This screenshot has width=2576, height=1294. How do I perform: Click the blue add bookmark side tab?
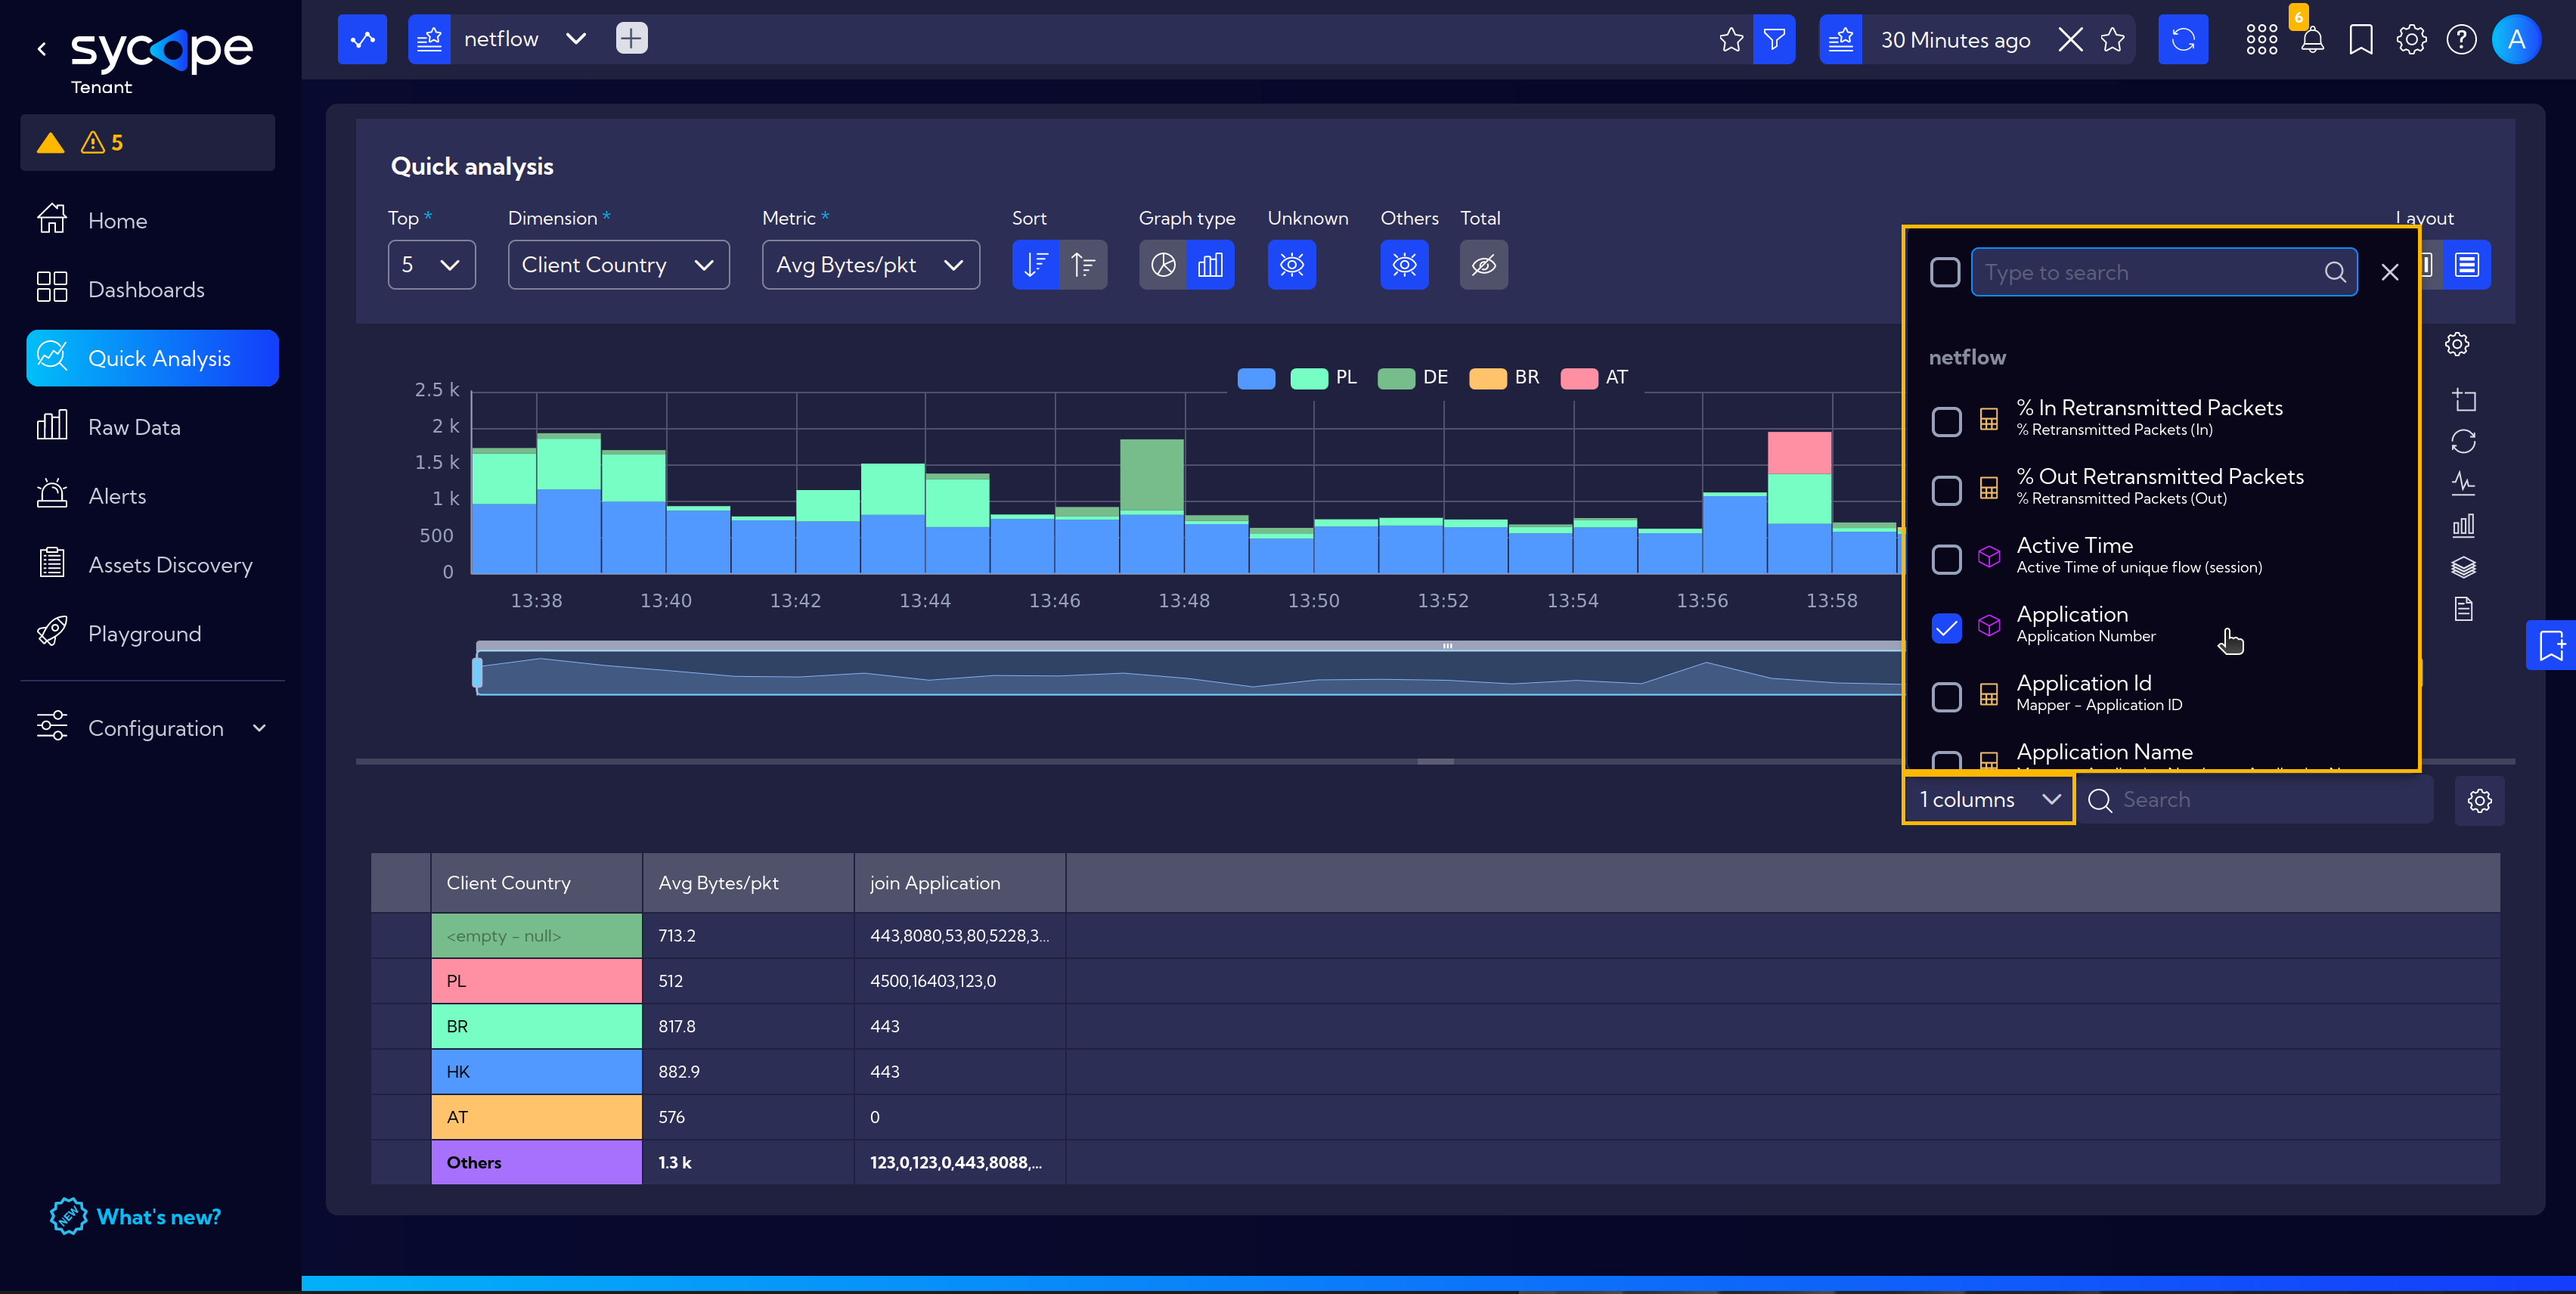point(2551,645)
